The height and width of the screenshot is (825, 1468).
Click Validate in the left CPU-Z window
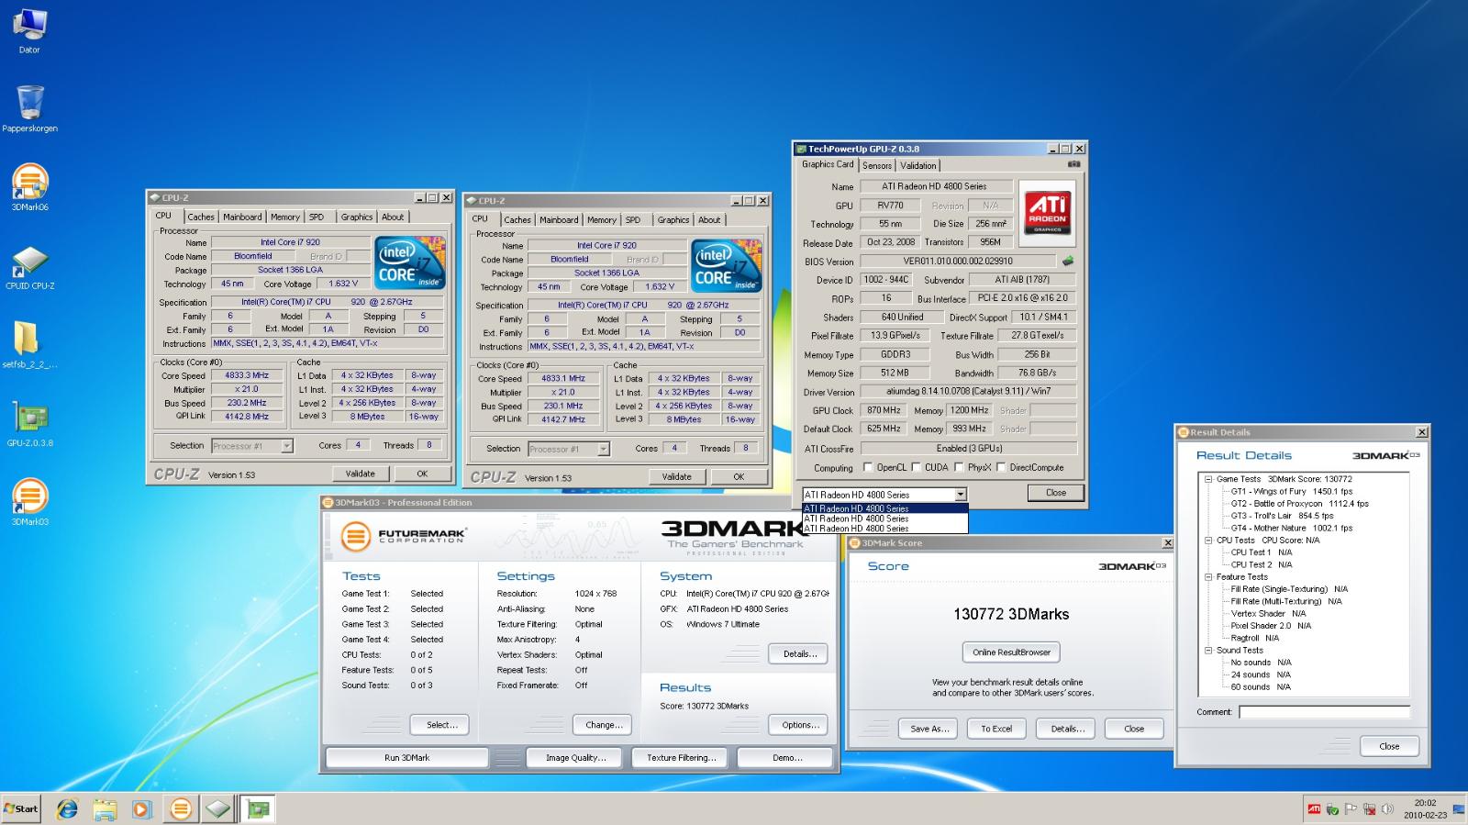click(361, 474)
